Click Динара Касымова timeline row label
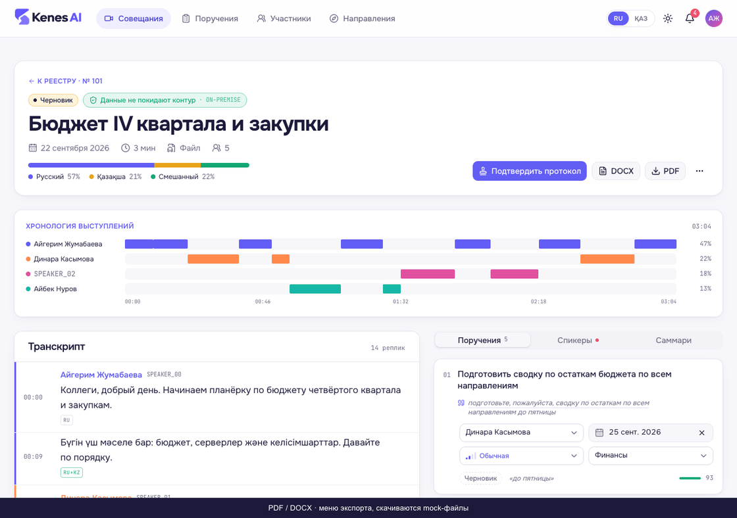Image resolution: width=737 pixels, height=518 pixels. point(60,259)
